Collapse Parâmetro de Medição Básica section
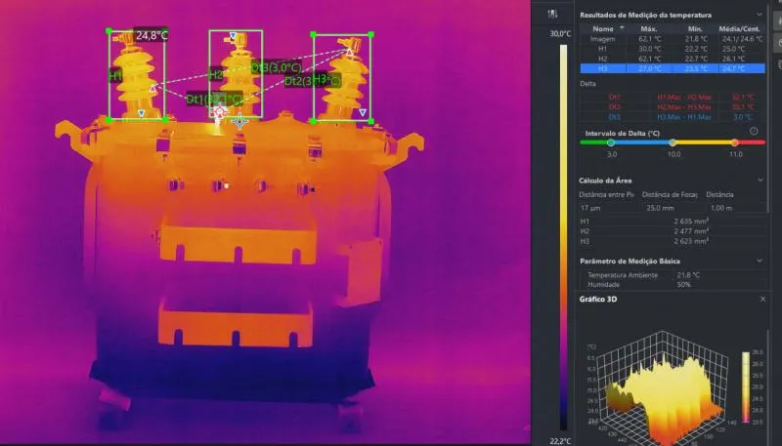 [x=760, y=261]
